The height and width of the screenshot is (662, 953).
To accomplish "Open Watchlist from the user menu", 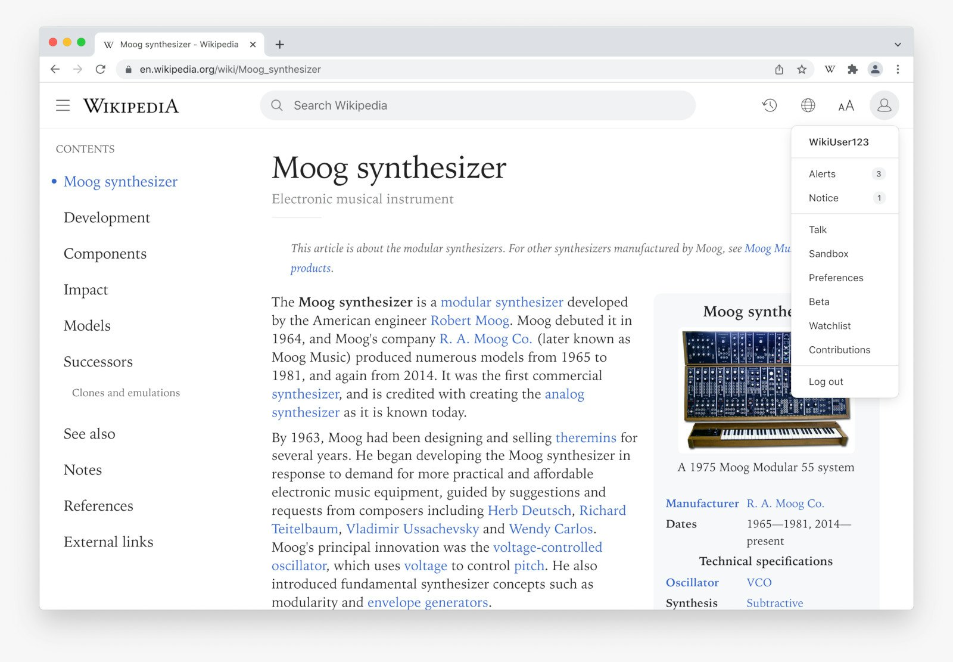I will click(x=829, y=326).
